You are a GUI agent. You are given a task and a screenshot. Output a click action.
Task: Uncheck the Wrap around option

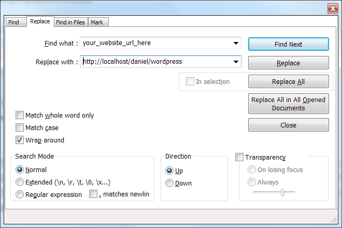pos(20,140)
